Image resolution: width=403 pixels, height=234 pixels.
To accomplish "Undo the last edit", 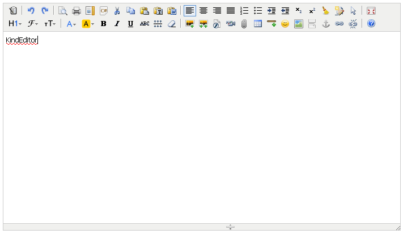I will (x=31, y=11).
